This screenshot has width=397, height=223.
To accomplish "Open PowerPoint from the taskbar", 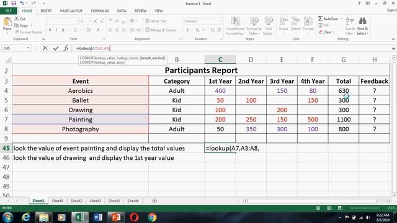I will [x=116, y=217].
